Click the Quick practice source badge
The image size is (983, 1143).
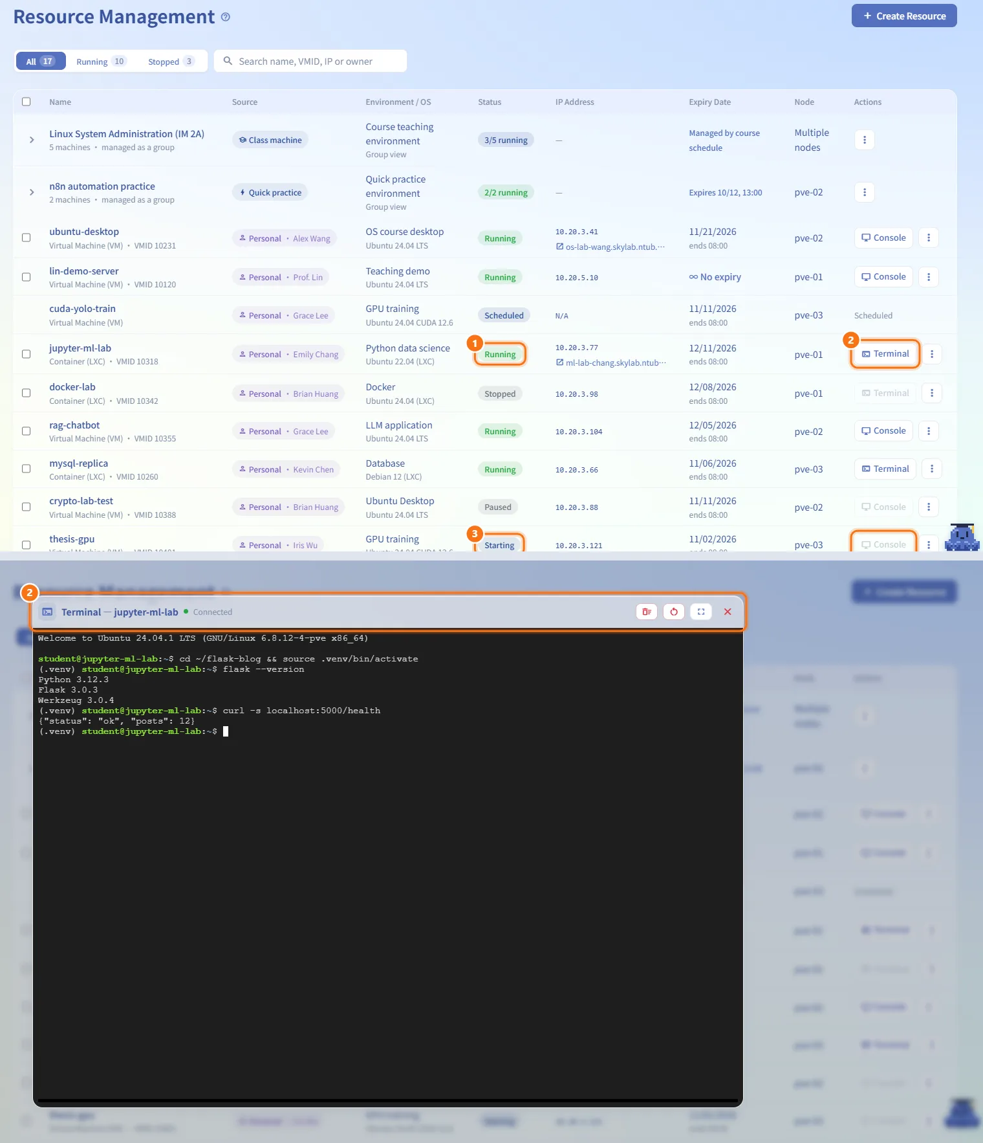[x=270, y=192]
